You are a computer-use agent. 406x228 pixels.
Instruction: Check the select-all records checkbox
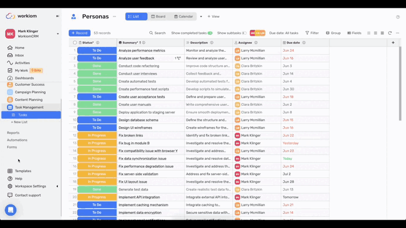pos(75,43)
